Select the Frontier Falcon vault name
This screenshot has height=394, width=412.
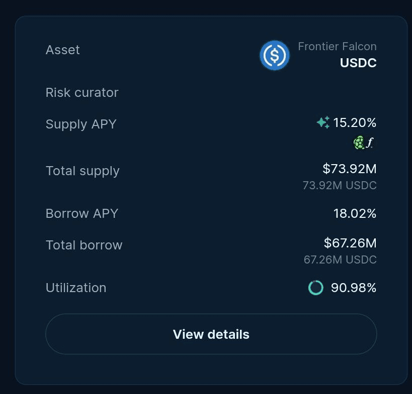[337, 46]
